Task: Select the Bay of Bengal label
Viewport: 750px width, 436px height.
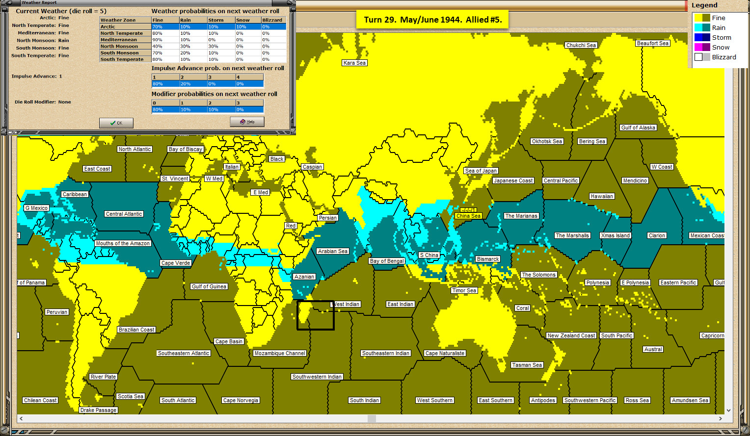Action: tap(387, 261)
